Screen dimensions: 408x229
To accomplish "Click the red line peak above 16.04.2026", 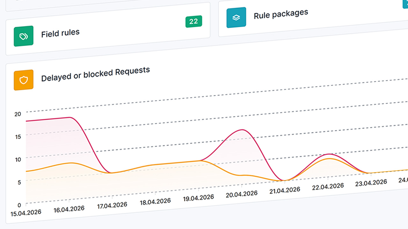I will 69,117.
